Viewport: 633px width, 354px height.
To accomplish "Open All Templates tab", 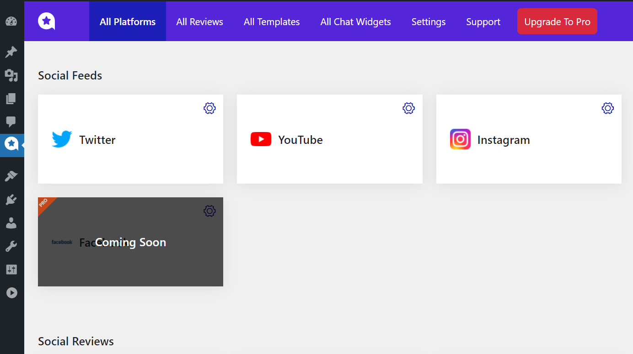I will click(272, 21).
